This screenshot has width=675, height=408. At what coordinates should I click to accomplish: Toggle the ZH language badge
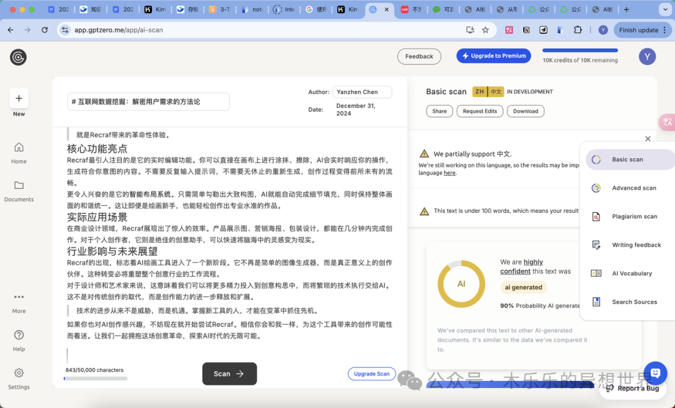[x=479, y=92]
